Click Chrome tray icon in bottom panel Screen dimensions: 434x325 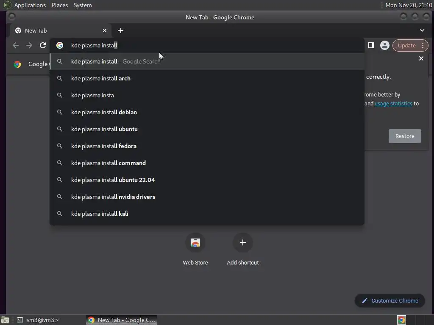[401, 320]
